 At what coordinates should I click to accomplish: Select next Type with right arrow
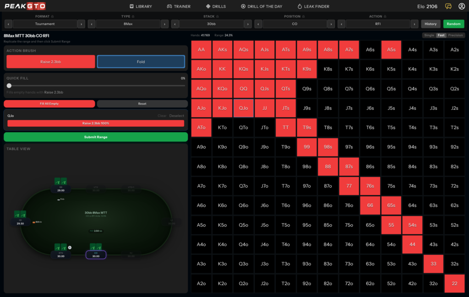coord(164,24)
